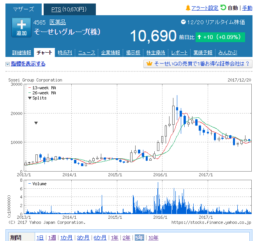Open アラート設定 link

(205, 8)
